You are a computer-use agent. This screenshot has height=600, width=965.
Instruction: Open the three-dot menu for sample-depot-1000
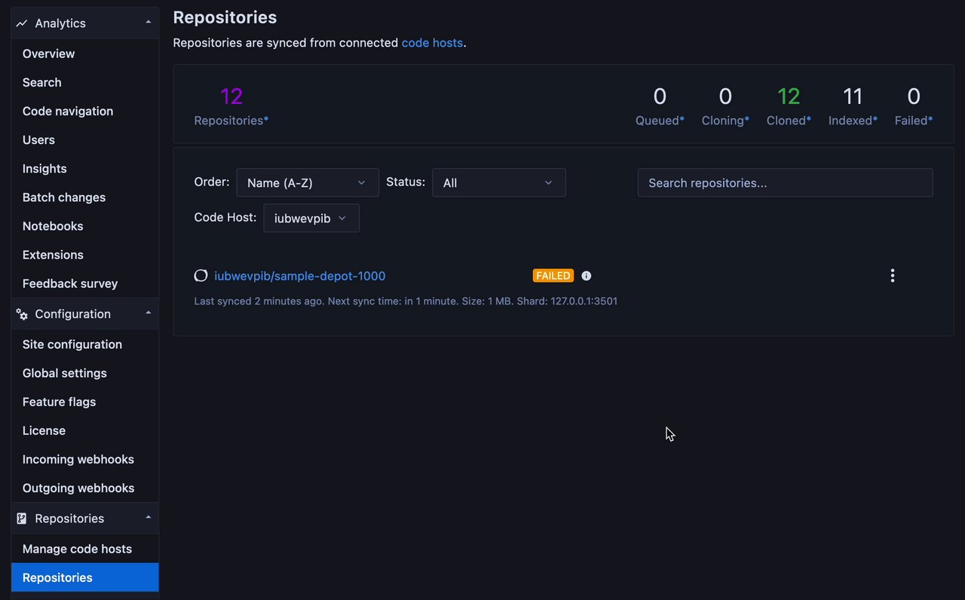(x=893, y=276)
